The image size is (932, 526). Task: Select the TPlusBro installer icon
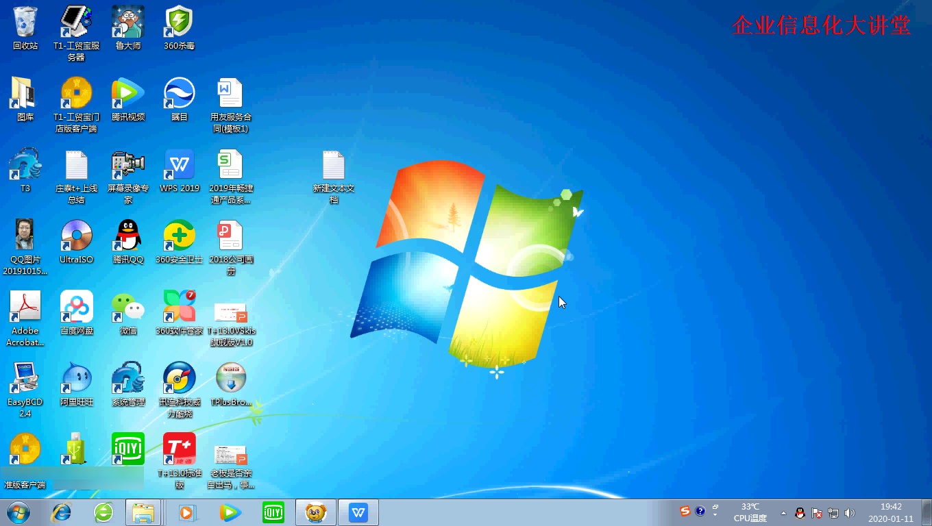coord(231,384)
